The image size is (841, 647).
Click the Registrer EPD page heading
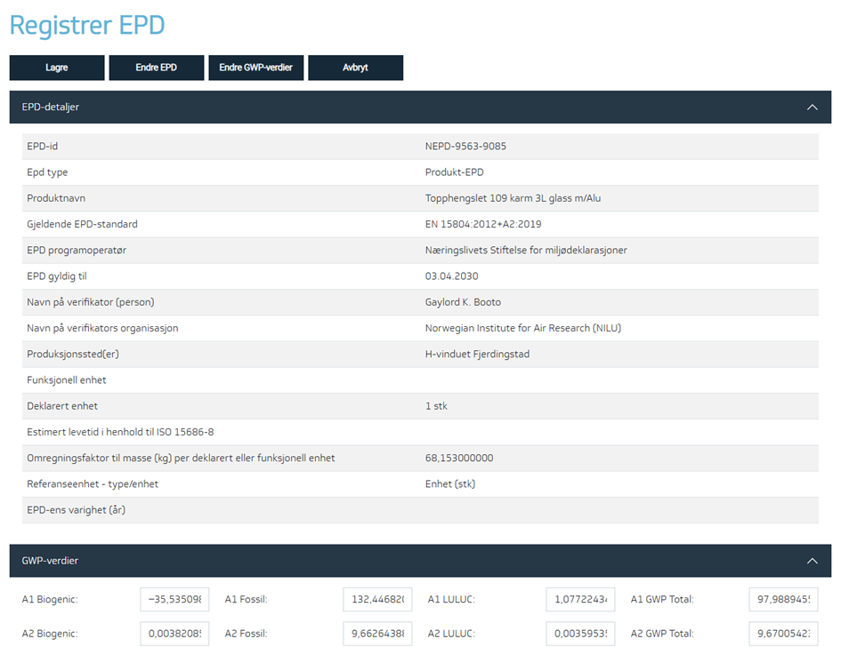click(87, 26)
